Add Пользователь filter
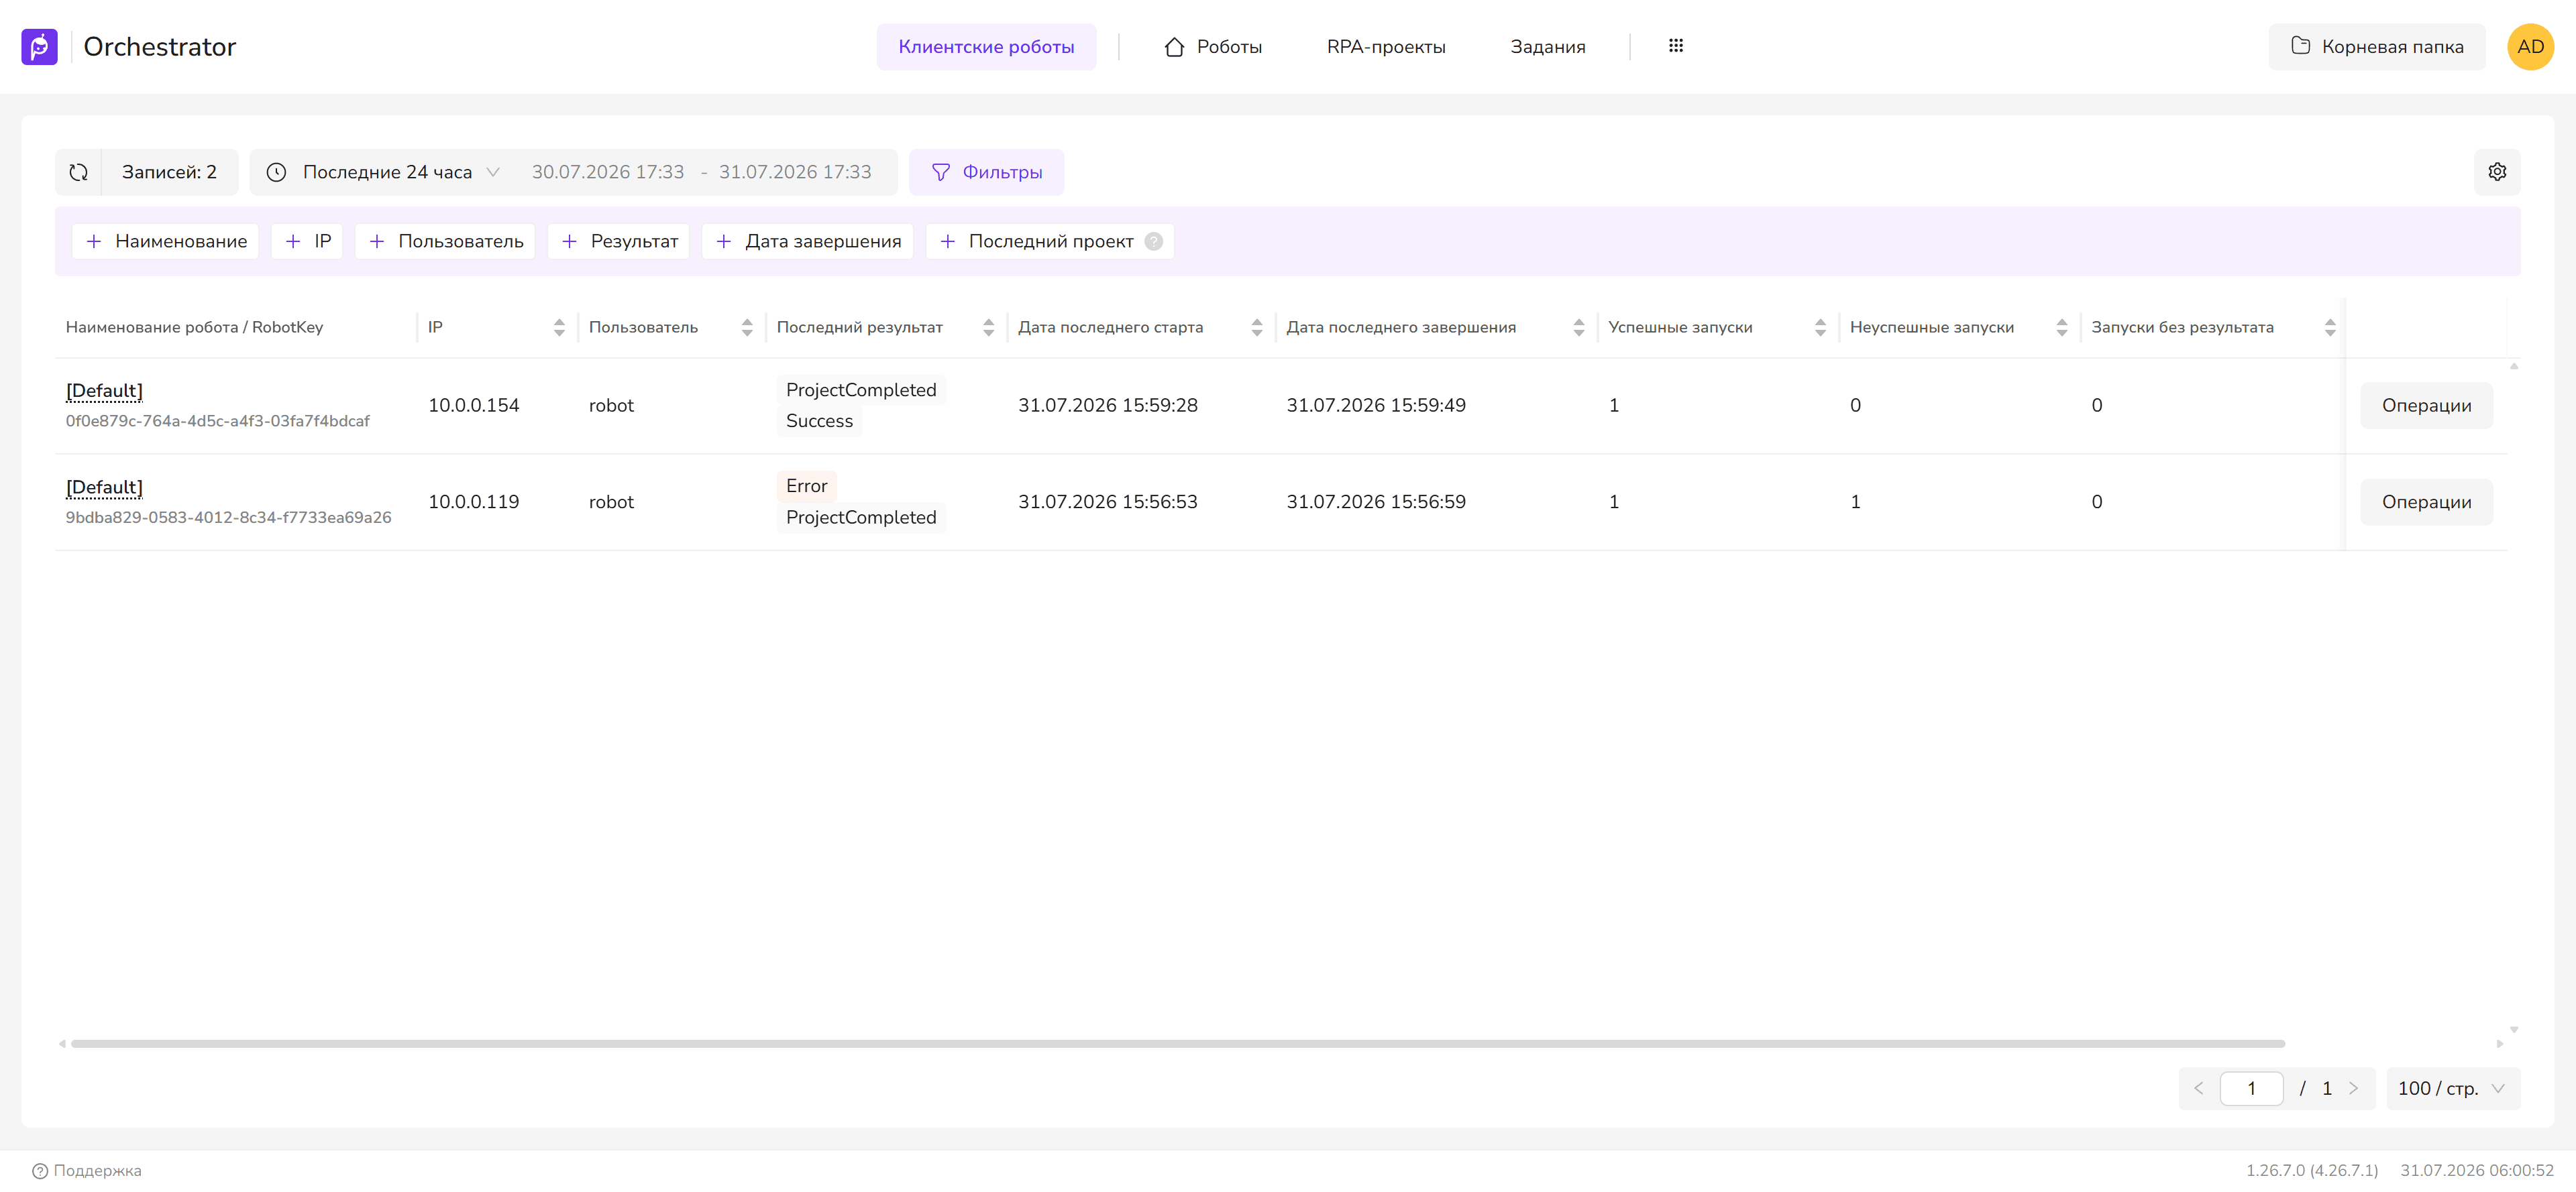Viewport: 2576px width, 1192px height. click(x=445, y=241)
